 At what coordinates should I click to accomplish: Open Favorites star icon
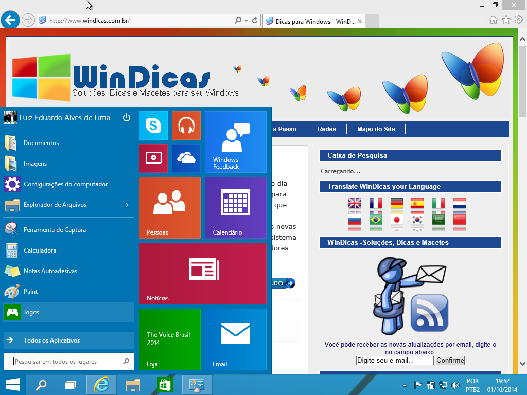506,20
